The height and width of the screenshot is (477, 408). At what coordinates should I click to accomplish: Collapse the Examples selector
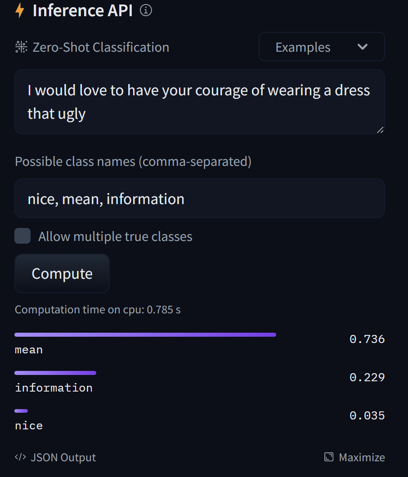coord(321,47)
